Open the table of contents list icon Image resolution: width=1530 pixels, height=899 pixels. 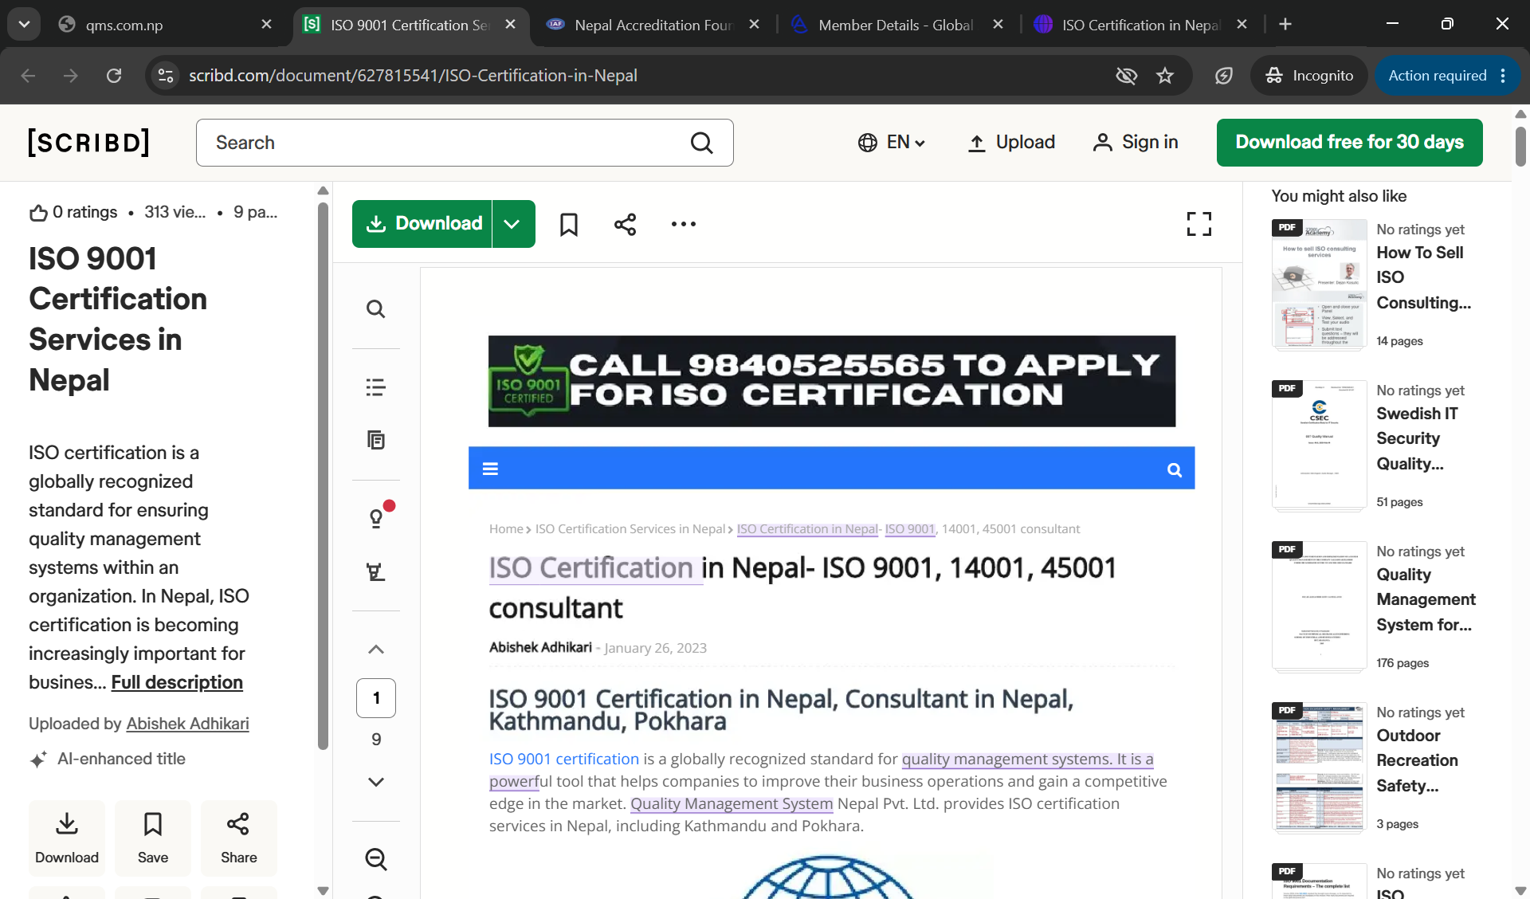click(375, 387)
